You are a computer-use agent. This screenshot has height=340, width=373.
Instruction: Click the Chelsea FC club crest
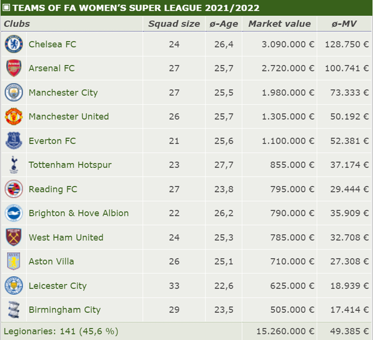click(x=13, y=44)
